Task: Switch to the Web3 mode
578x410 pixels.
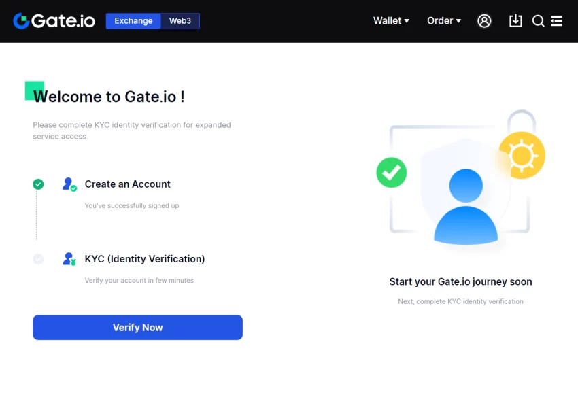Action: 180,20
